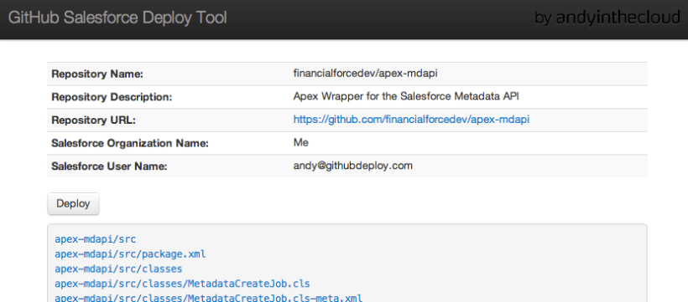688x302 pixels.
Task: Click the user name andy@githubdeploy.com
Action: coord(352,166)
